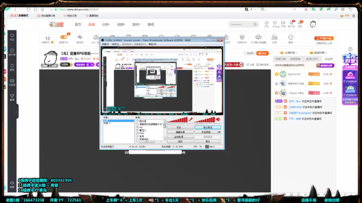Image resolution: width=362 pixels, height=203 pixels.
Task: Expand the 直播回看 chevron link
Action: [318, 52]
